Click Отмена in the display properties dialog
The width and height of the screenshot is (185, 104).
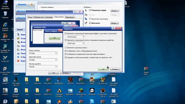(x=65, y=73)
